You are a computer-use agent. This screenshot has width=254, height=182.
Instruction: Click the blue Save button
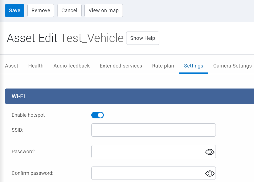coord(15,11)
